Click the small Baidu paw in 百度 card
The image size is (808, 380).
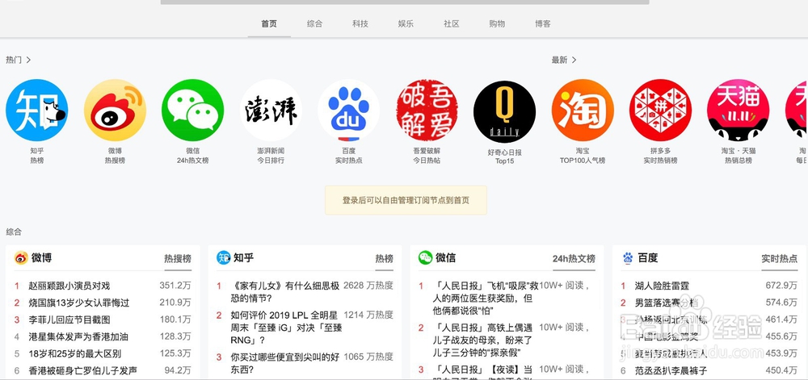pyautogui.click(x=628, y=257)
